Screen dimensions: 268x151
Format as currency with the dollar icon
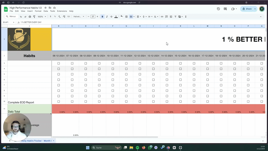(x=51, y=17)
